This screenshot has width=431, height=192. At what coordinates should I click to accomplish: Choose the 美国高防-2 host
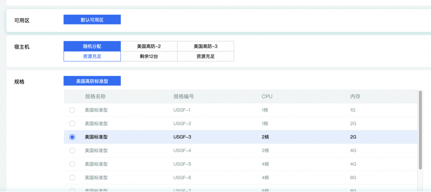pyautogui.click(x=149, y=46)
